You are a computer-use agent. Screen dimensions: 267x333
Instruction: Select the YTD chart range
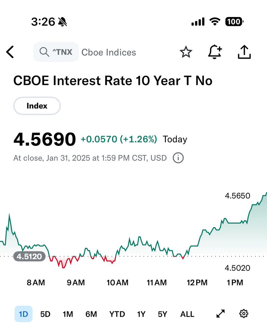click(x=117, y=314)
